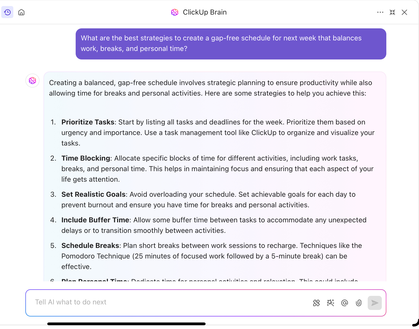Click the AI avatar beside the response
This screenshot has height=329, width=419.
click(x=32, y=81)
